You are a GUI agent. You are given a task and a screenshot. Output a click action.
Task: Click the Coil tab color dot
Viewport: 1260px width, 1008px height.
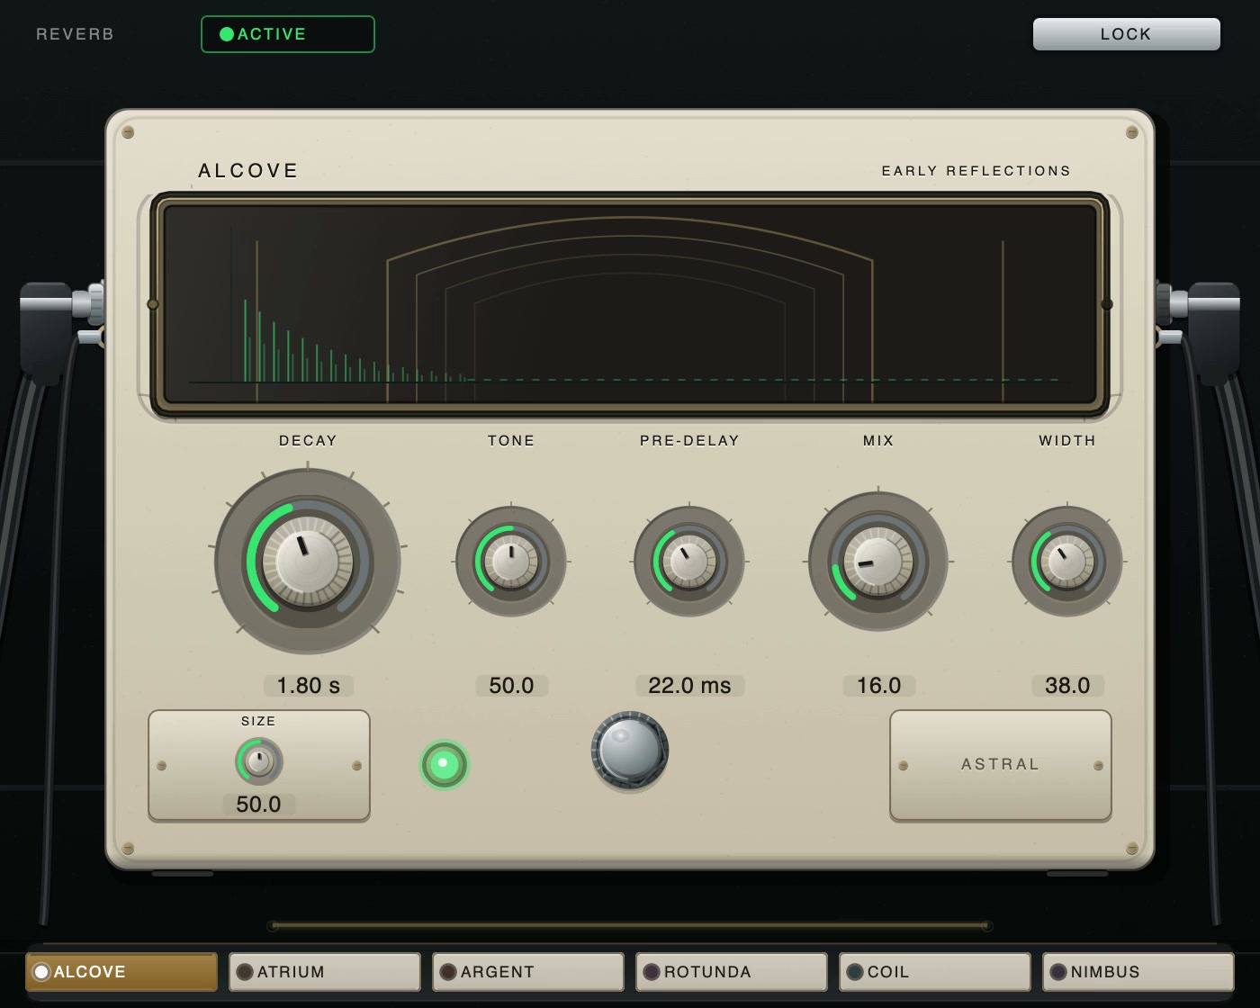point(855,972)
